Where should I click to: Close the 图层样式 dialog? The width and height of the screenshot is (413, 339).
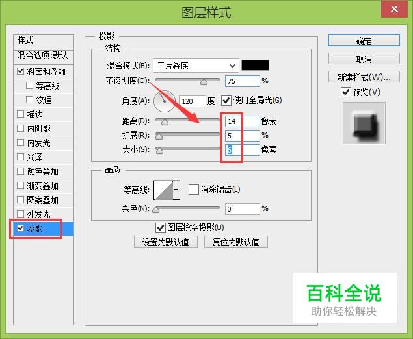pos(394,9)
